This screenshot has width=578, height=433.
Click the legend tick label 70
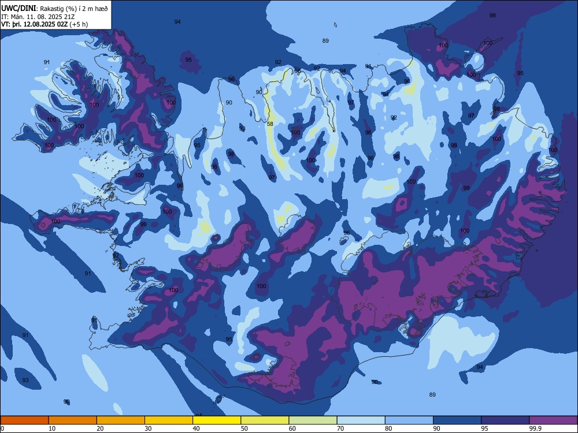point(340,428)
